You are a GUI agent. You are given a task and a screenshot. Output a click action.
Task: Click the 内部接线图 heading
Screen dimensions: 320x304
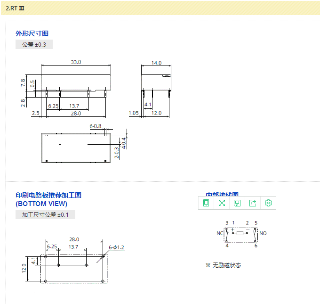(222, 194)
